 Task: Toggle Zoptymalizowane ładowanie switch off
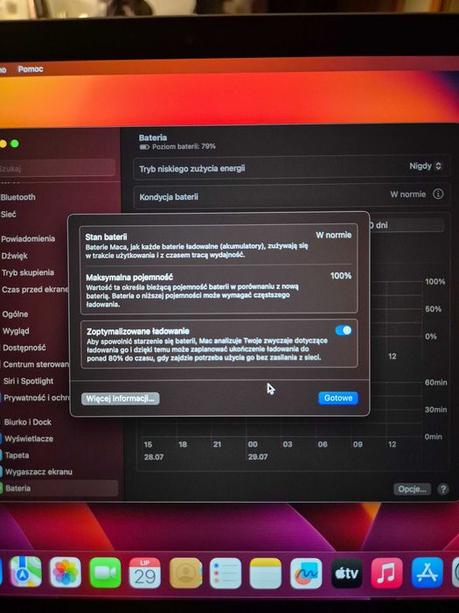(x=344, y=330)
